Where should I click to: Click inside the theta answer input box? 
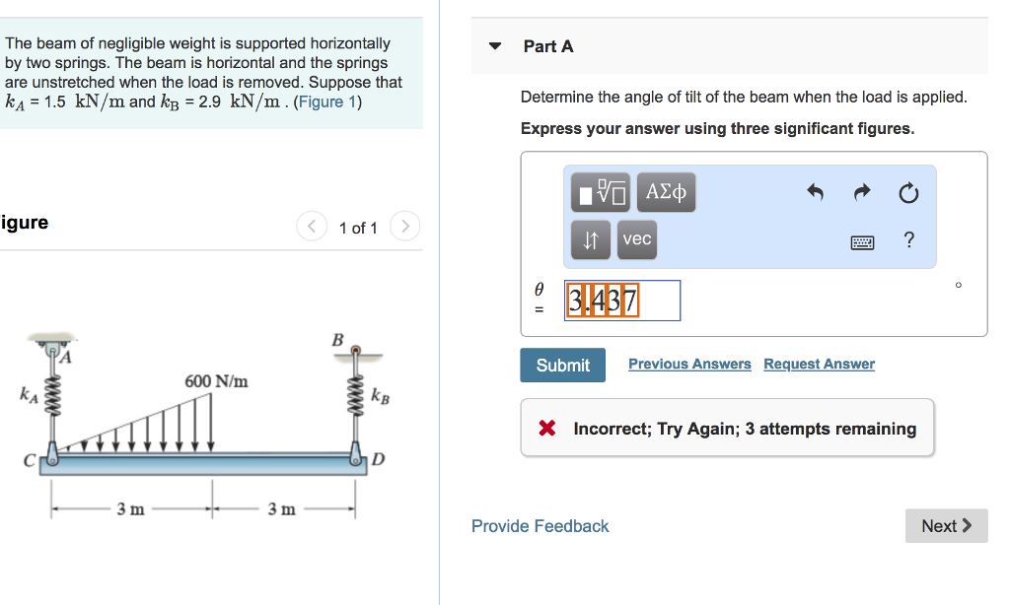[622, 301]
